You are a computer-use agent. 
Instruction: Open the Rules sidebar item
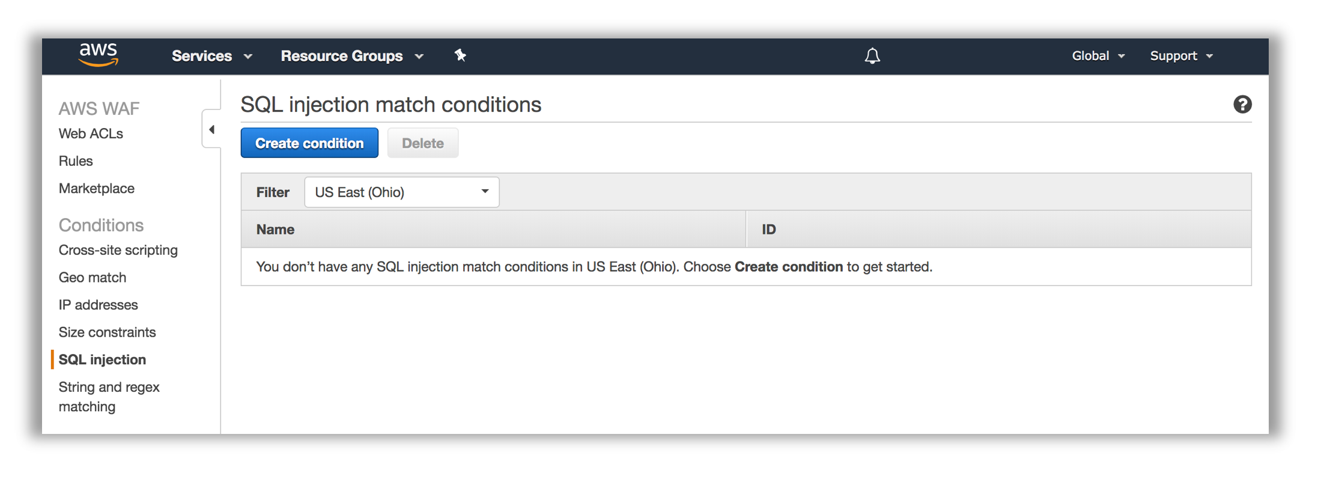(76, 161)
